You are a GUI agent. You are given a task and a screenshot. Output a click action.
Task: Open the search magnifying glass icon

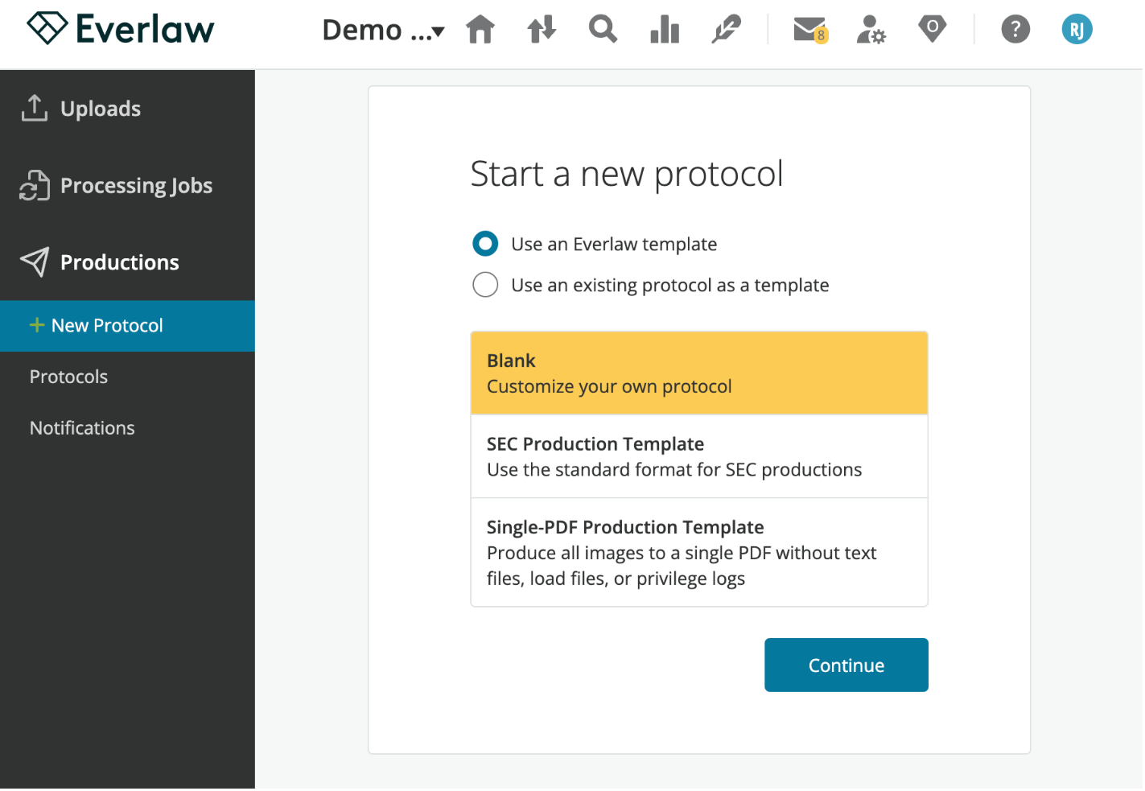pos(602,29)
